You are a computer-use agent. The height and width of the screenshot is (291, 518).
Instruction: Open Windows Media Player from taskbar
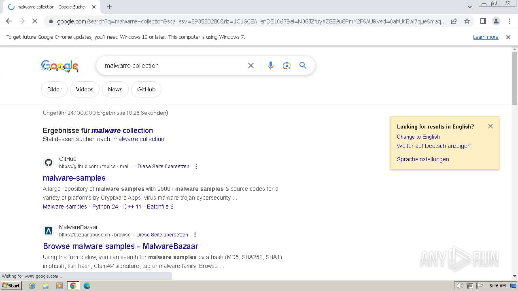59,286
